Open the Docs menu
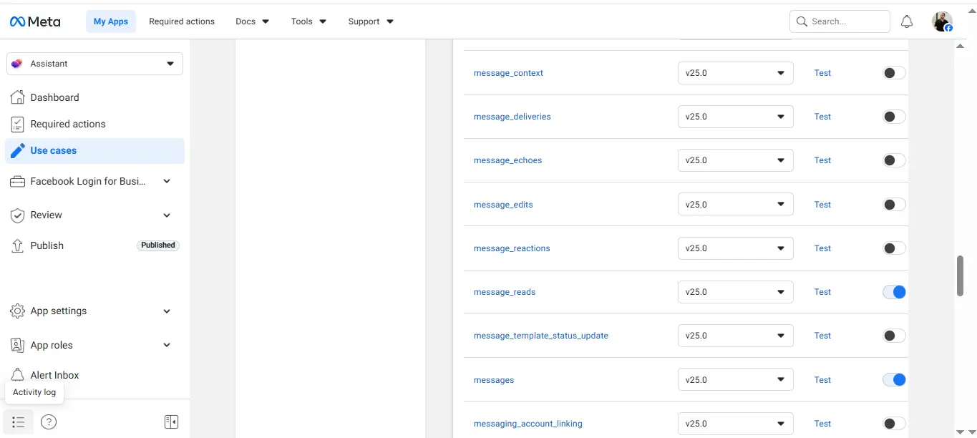This screenshot has width=977, height=438. (252, 21)
